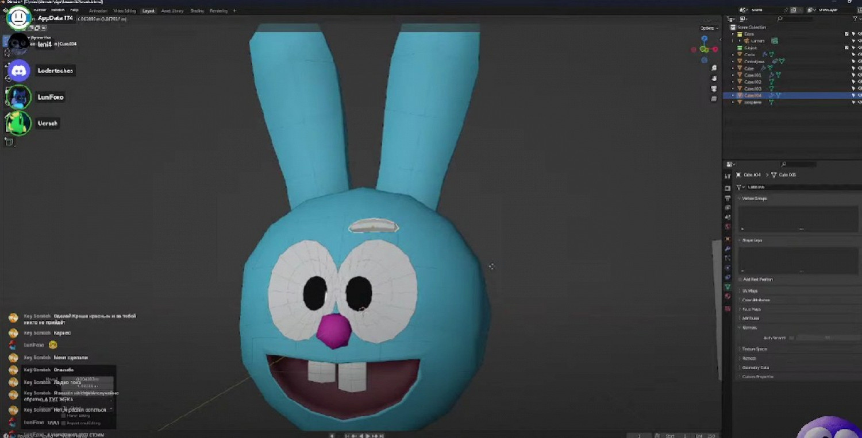
Task: Click the viewport zoom magnifier icon
Action: [714, 68]
